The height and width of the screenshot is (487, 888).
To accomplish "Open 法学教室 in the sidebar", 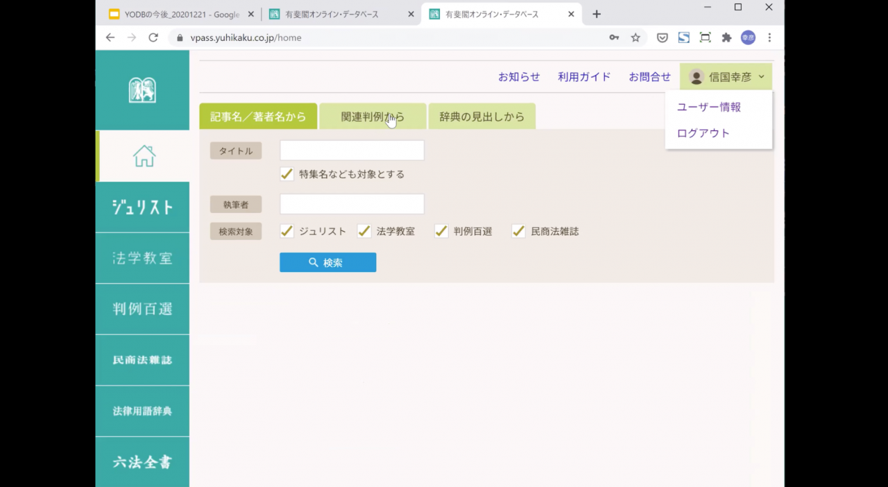I will tap(143, 257).
